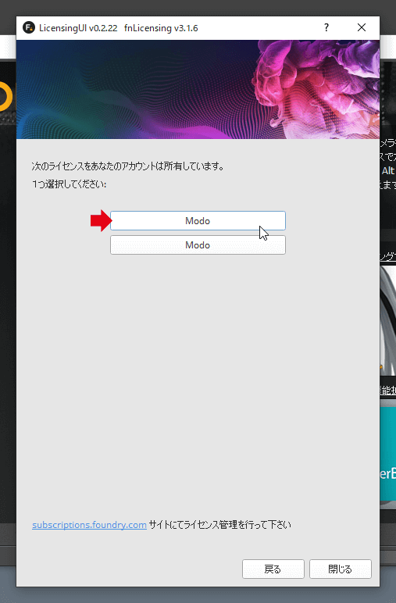
Task: Open the underlined link above the background thumbnail
Action: click(x=388, y=256)
